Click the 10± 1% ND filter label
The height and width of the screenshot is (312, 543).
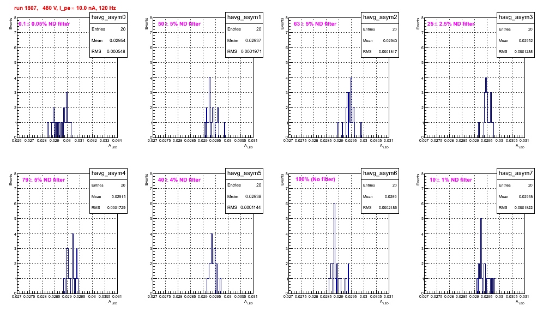(451, 180)
